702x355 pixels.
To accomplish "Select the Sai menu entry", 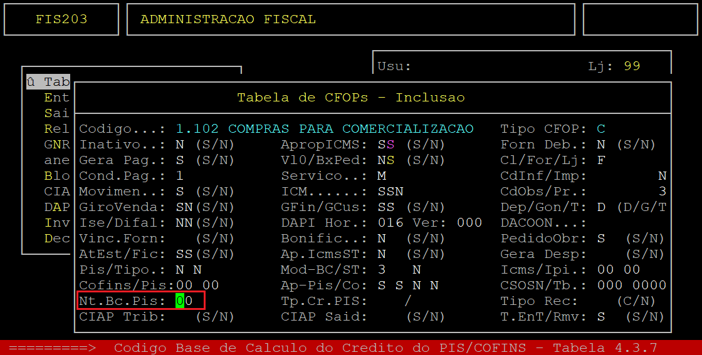I will (56, 113).
